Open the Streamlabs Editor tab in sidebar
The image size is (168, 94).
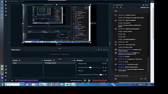pos(6,5)
